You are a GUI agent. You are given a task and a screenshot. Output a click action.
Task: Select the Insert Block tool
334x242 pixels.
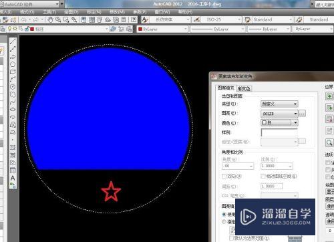point(13,125)
